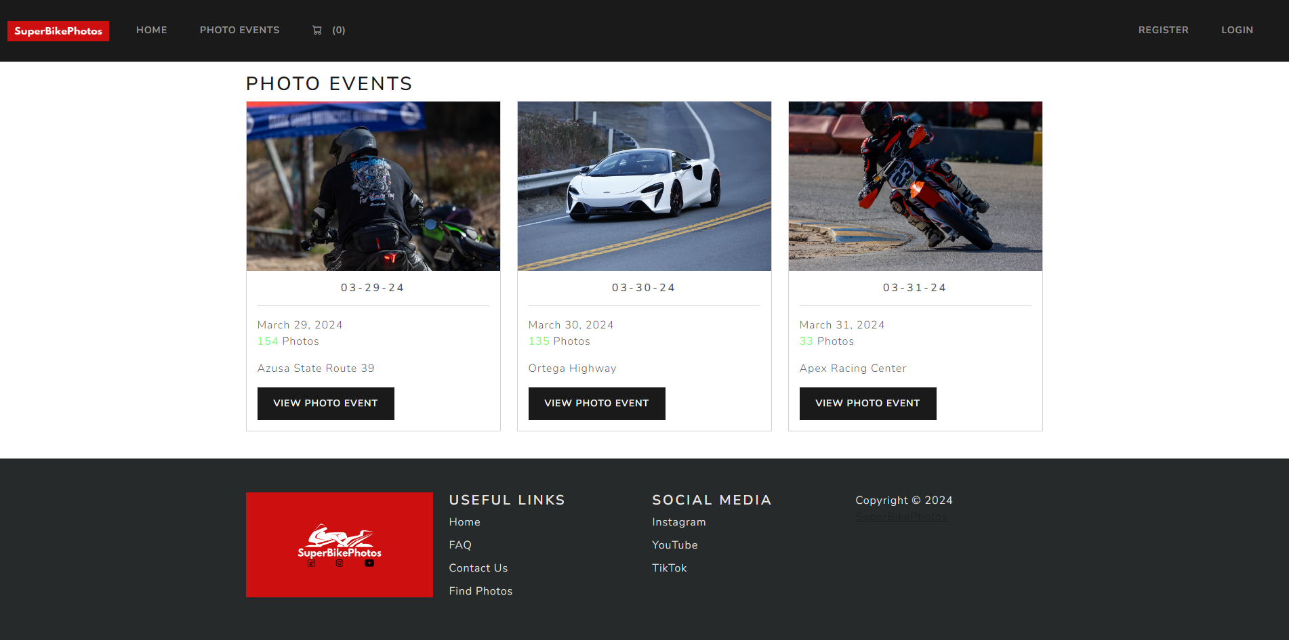The height and width of the screenshot is (640, 1289).
Task: View photo event for Apex Racing Center
Action: click(867, 403)
